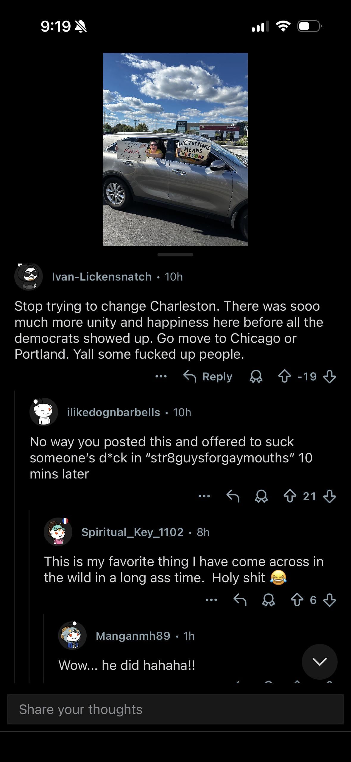
Task: Downvote ilikedognbarbells' comment
Action: coord(330,496)
